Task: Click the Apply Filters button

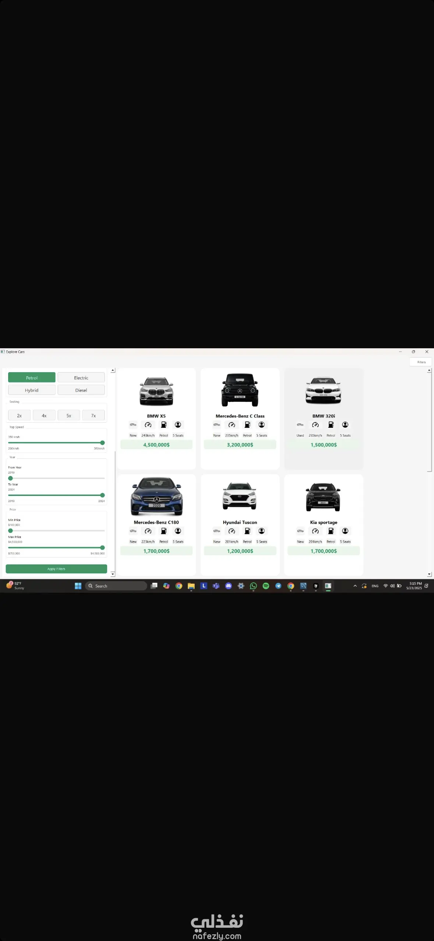Action: click(x=56, y=569)
